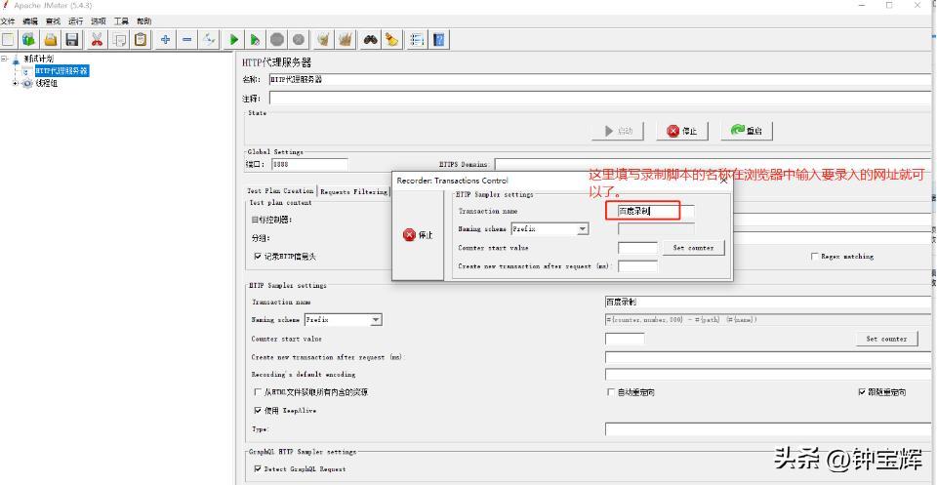Click the Search (binoculars) toolbar icon
This screenshot has height=485, width=937.
[371, 39]
